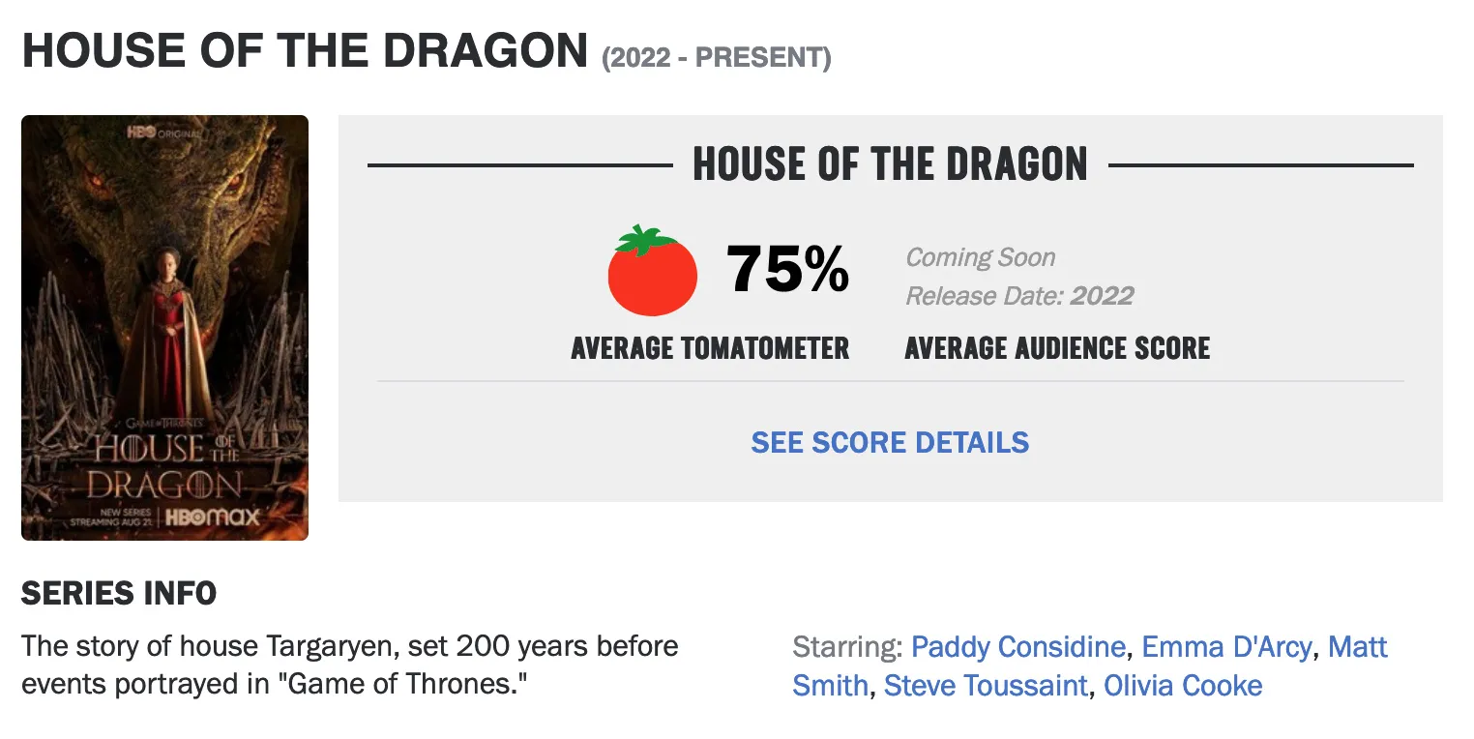1474x739 pixels.
Task: Click the Average Audience Score label
Action: [1057, 348]
